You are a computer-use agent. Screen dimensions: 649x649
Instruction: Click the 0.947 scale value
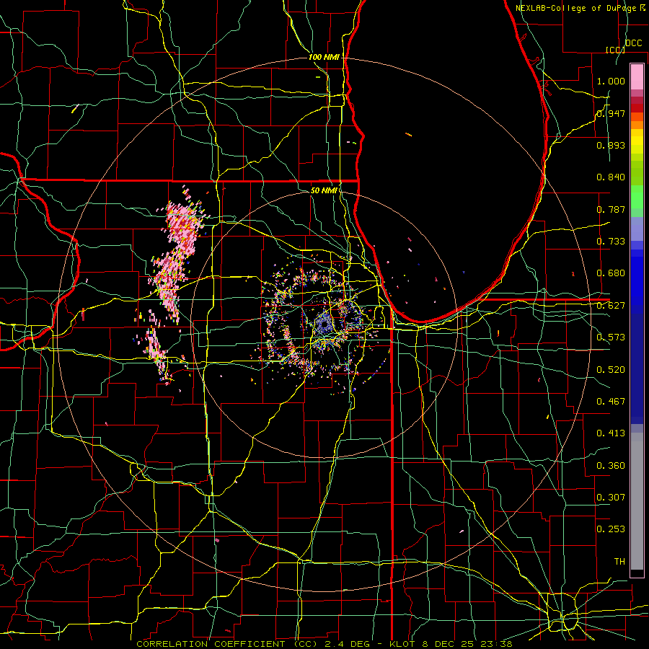pos(611,113)
